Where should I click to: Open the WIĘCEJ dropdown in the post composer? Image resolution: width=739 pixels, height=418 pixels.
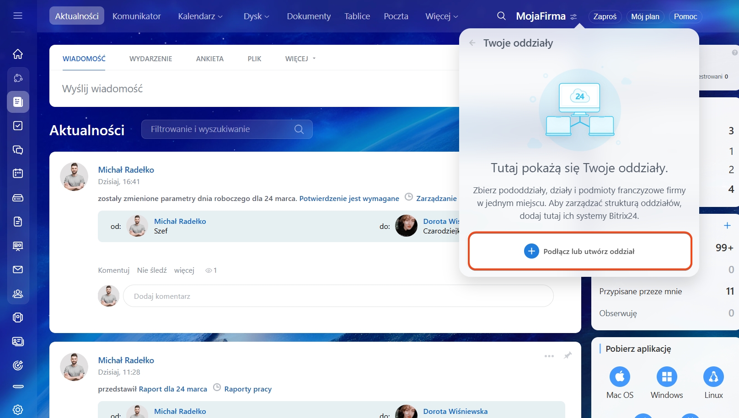click(x=300, y=59)
